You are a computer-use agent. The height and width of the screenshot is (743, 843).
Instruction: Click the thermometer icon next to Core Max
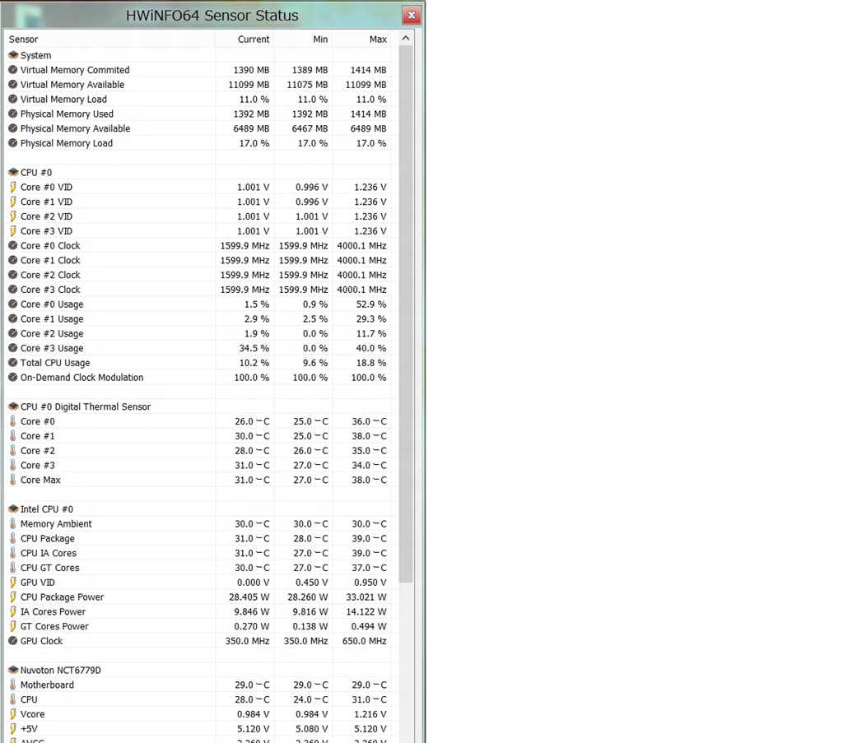coord(13,481)
